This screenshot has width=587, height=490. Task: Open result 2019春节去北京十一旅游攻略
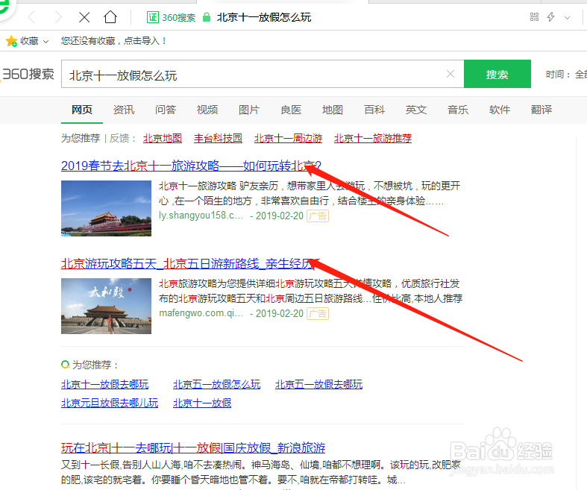[191, 166]
